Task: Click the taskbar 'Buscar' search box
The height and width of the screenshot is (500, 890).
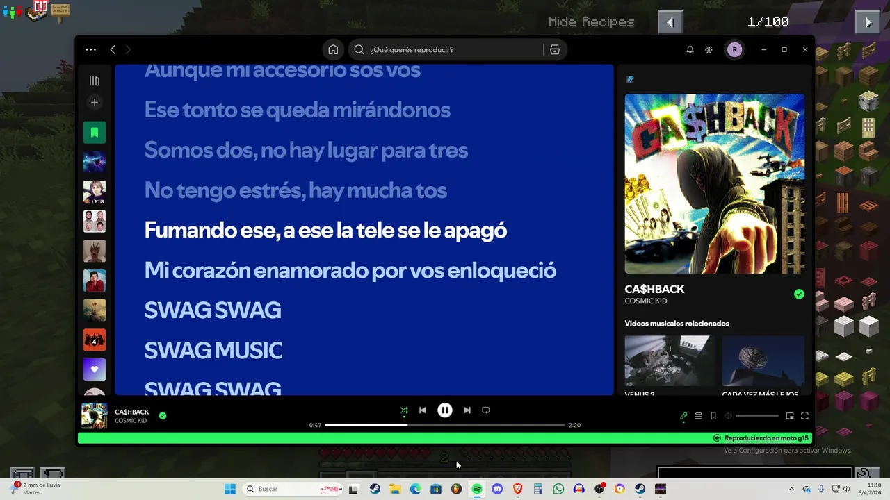Action: (292, 489)
